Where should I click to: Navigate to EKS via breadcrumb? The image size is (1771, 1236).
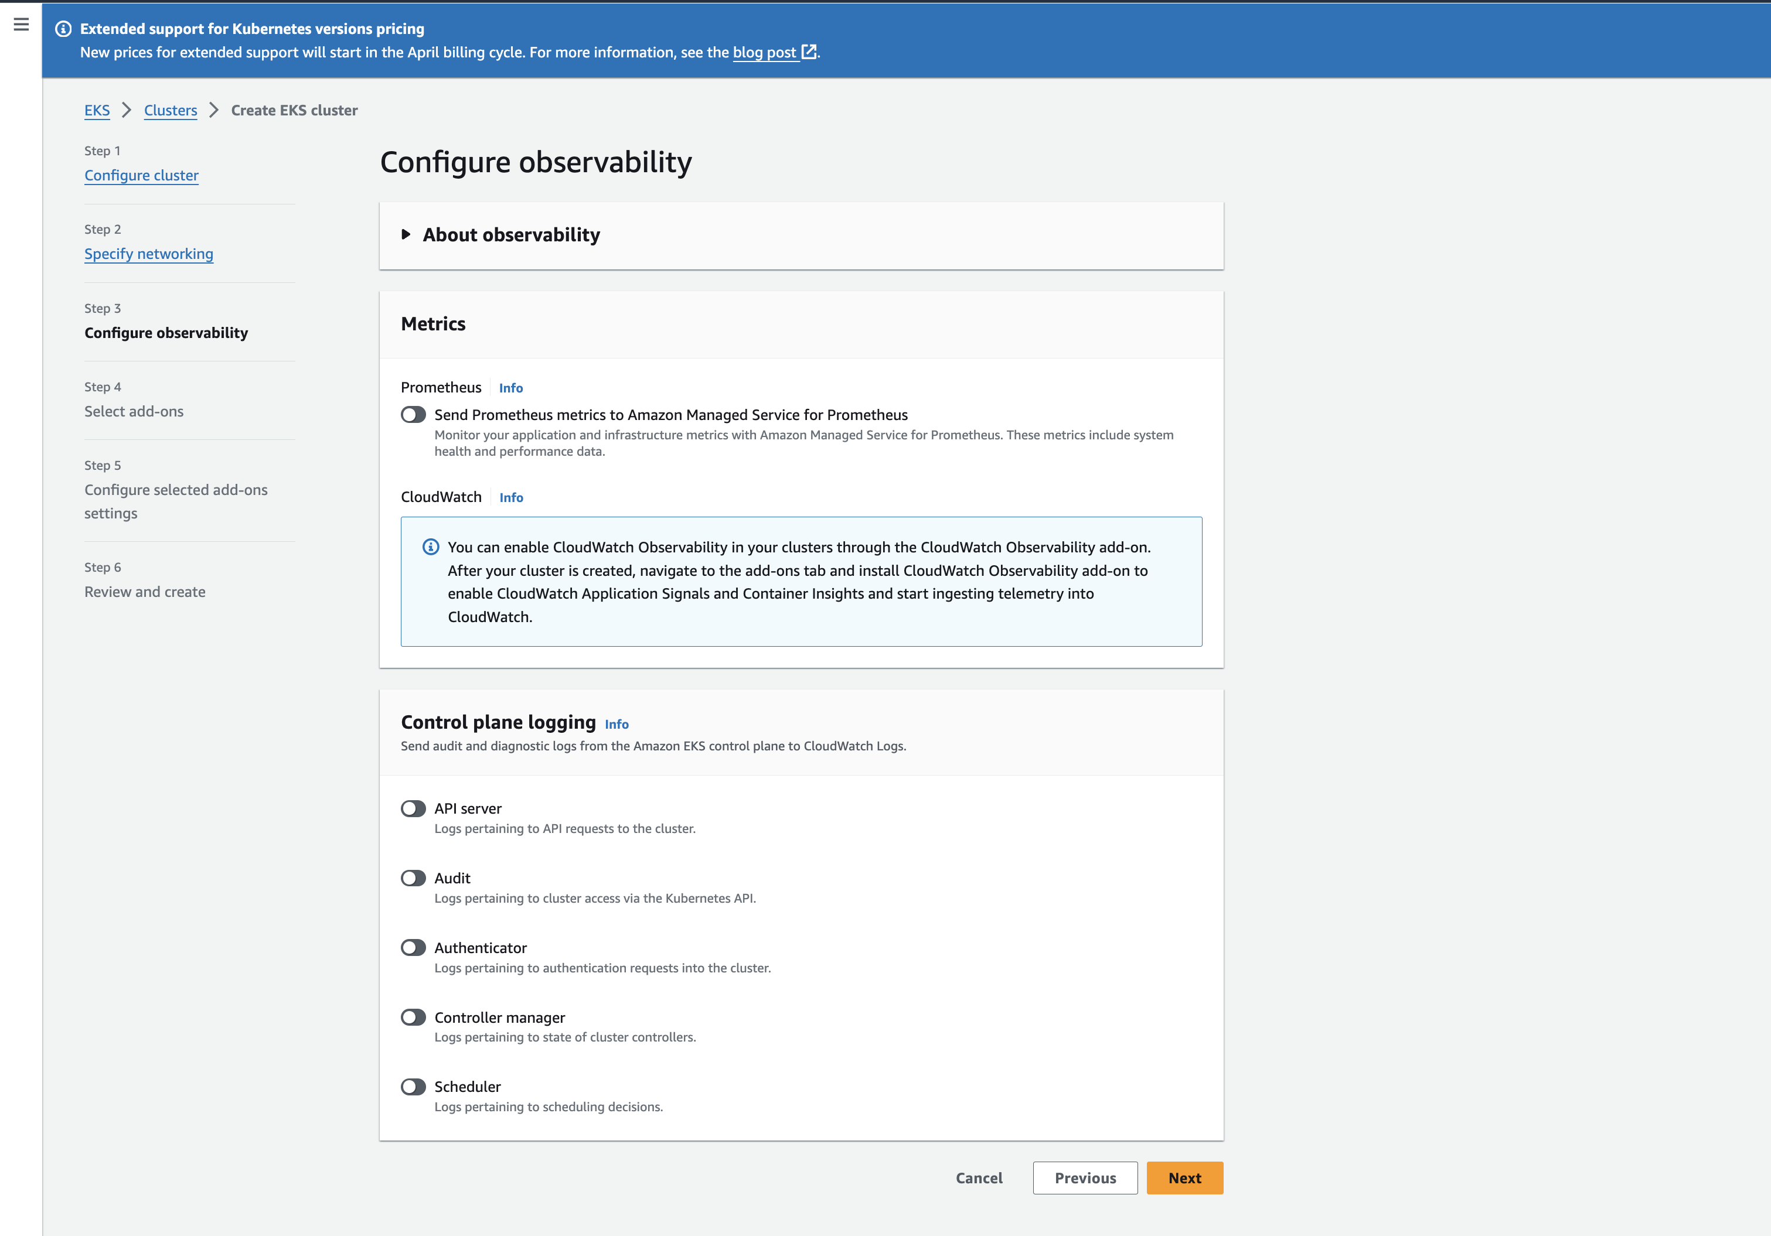click(x=97, y=110)
